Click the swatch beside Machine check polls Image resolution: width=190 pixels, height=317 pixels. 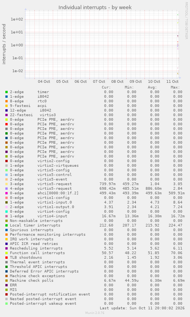pos(6,281)
